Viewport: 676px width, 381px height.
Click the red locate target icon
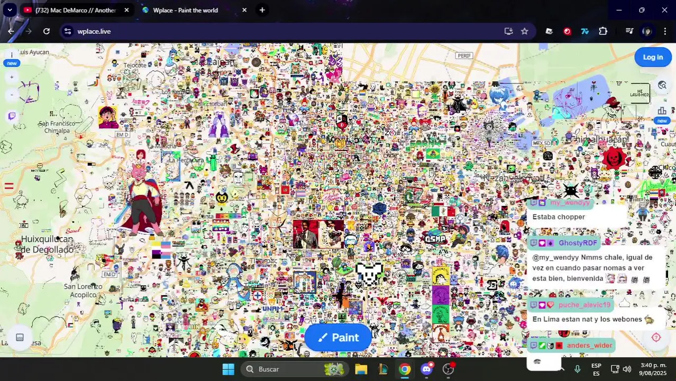click(x=656, y=338)
